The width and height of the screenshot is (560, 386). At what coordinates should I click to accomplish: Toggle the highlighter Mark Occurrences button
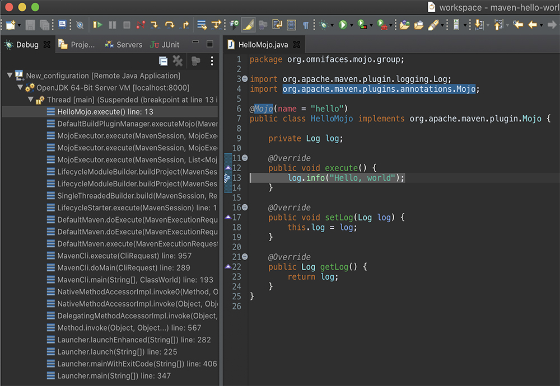coord(249,25)
